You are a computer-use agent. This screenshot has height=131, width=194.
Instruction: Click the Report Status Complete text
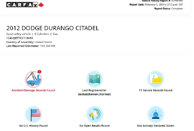click(168, 9)
